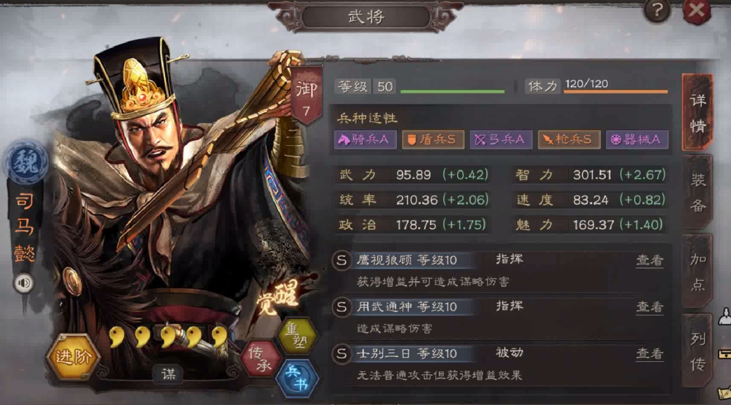Close the 武将 panel with red X
The image size is (731, 405).
pyautogui.click(x=697, y=10)
